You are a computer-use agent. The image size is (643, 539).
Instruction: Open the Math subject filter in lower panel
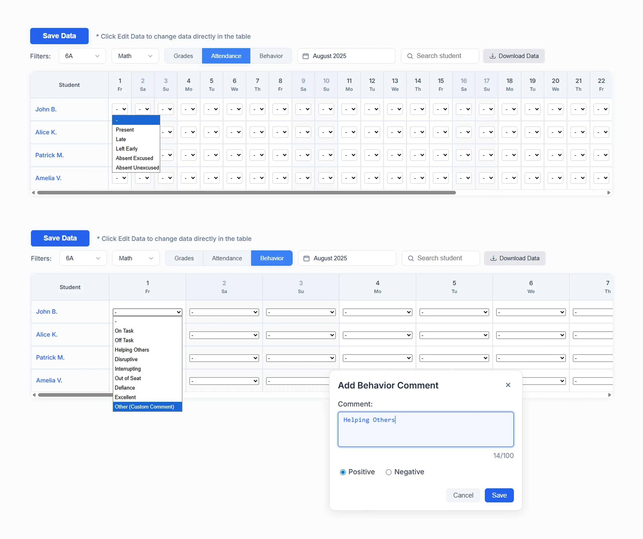pyautogui.click(x=136, y=258)
